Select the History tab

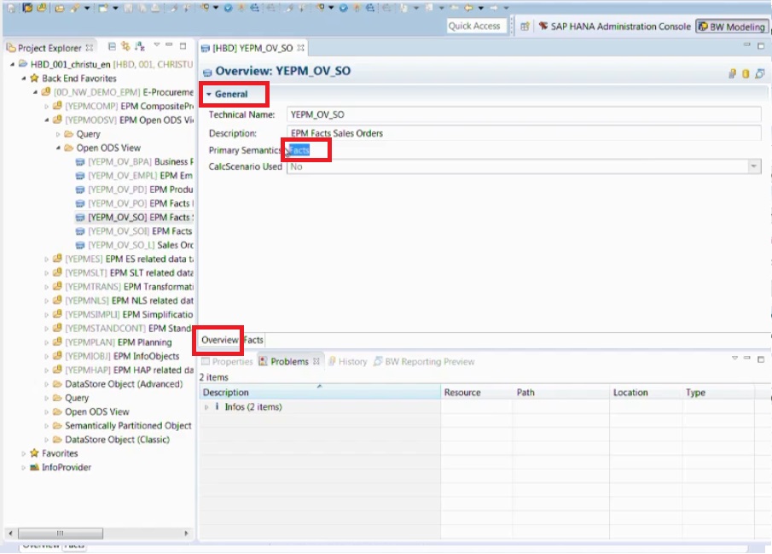(x=349, y=360)
